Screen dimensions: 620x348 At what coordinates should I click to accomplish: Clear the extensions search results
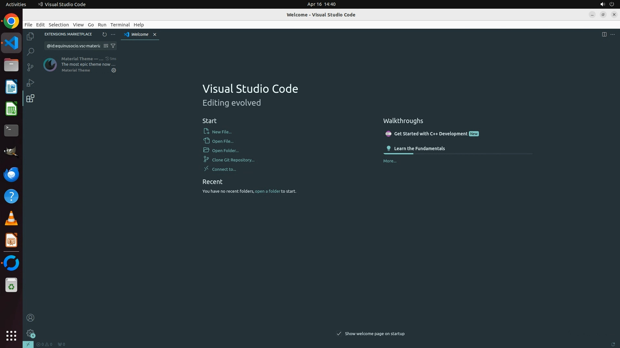(106, 46)
